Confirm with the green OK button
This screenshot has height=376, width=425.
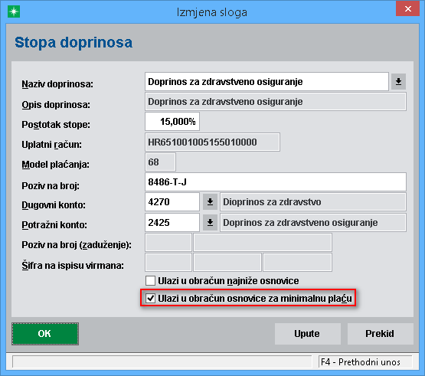[45, 334]
